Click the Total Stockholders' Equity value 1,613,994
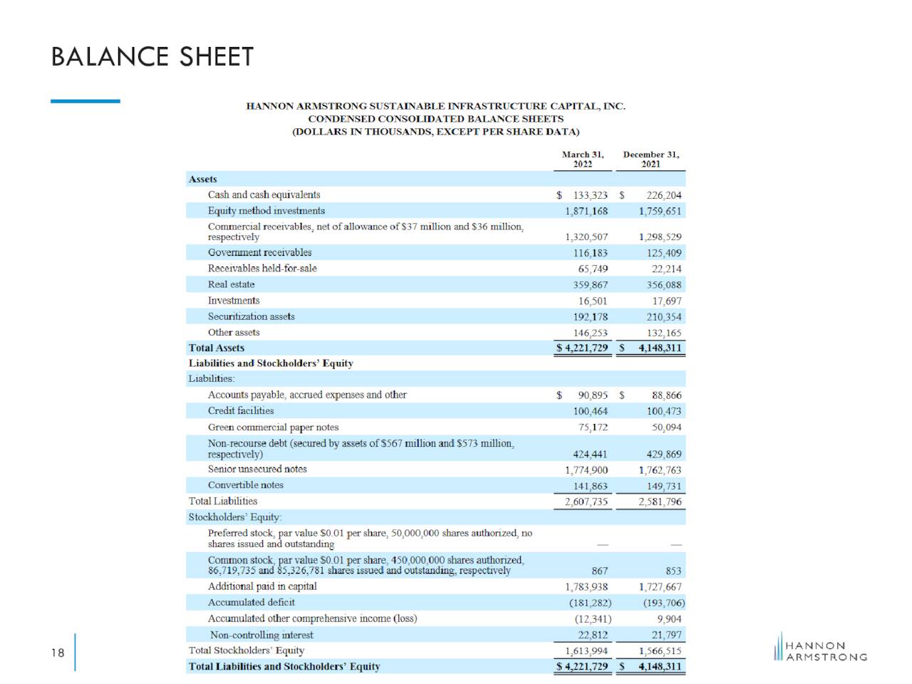Screen dimensions: 912x684 coord(586,651)
